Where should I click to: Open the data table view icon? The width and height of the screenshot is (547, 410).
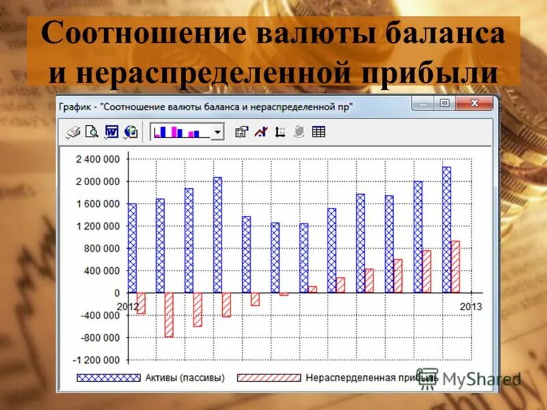tap(319, 131)
